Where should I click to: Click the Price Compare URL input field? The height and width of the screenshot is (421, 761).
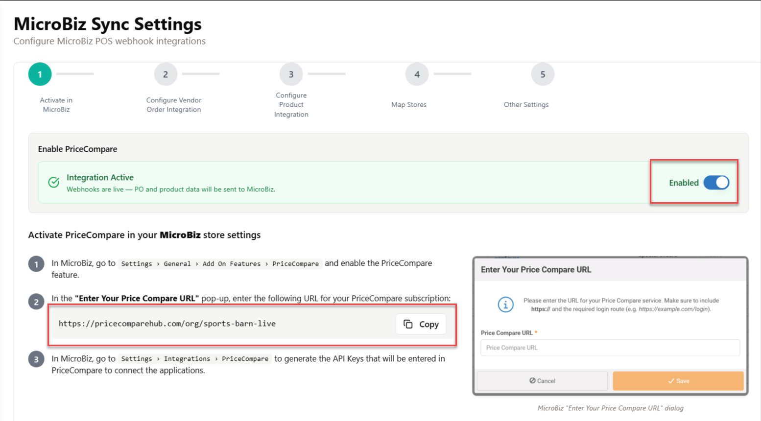tap(610, 348)
